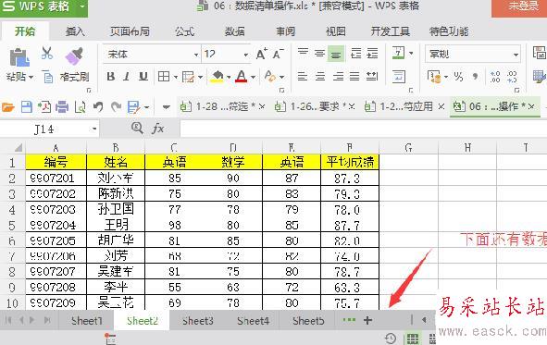Toggle underline formatting

point(143,77)
